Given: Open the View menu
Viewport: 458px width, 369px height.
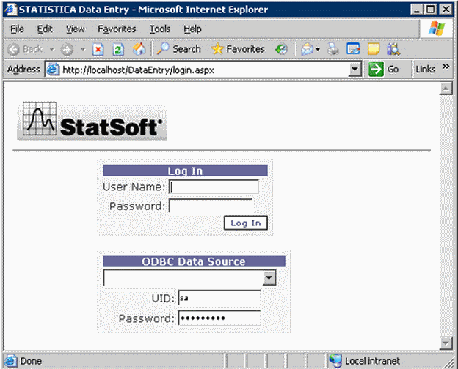Looking at the screenshot, I should click(75, 29).
